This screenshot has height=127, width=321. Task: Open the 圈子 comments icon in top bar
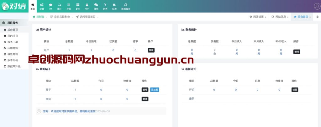tap(60, 5)
